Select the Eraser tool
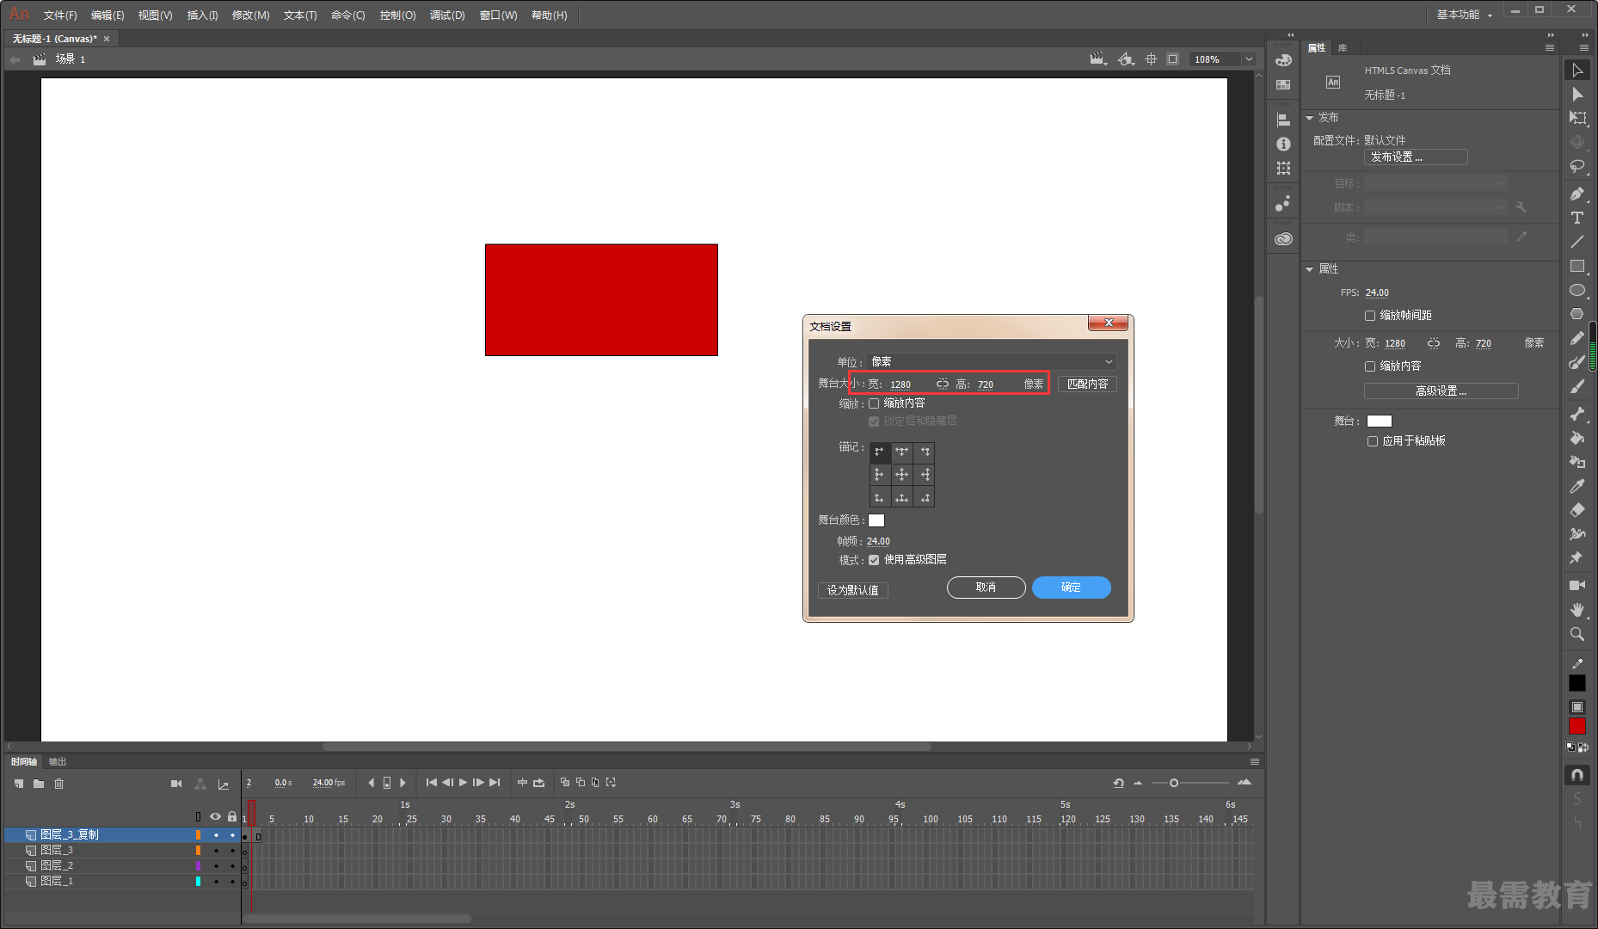The width and height of the screenshot is (1598, 929). tap(1577, 510)
